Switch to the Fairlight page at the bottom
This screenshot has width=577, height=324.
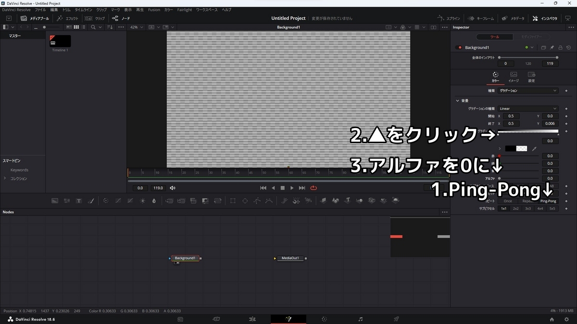click(360, 319)
